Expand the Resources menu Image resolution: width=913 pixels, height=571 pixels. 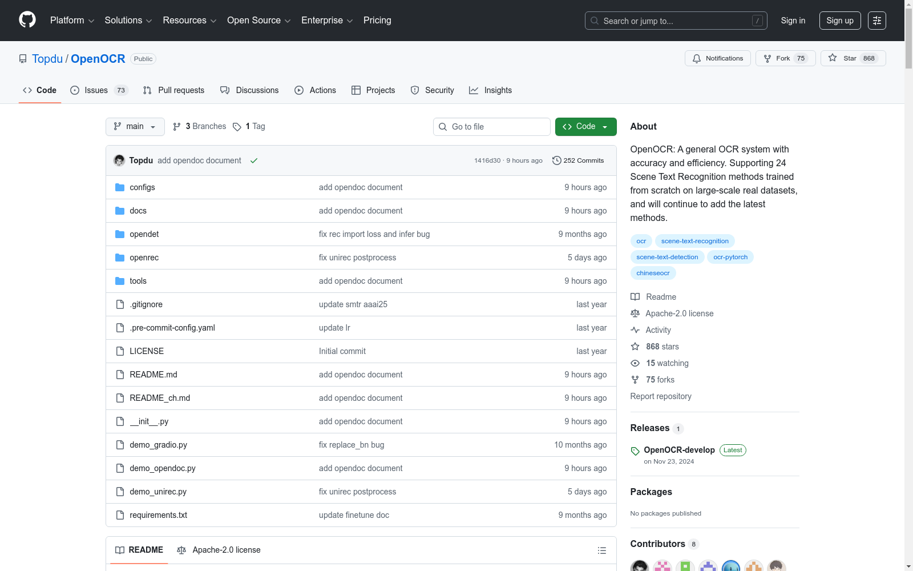click(189, 21)
